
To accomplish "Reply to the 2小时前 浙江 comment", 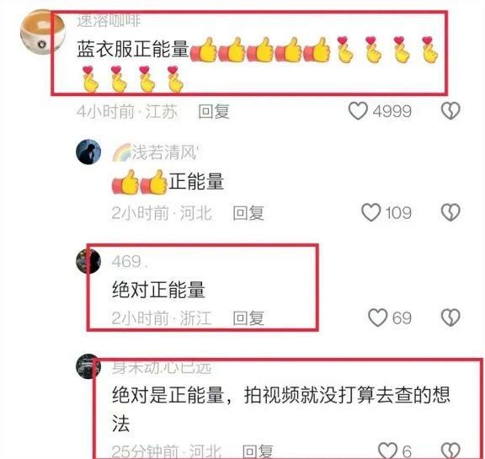I will tap(248, 318).
